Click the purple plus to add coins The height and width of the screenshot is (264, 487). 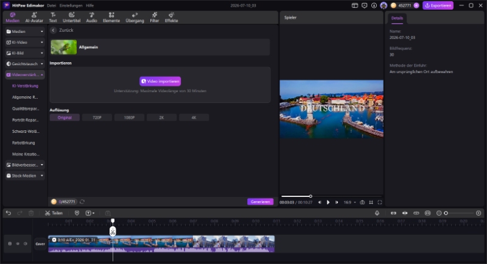[416, 5]
